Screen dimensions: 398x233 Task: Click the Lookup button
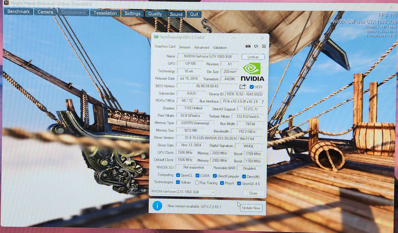pyautogui.click(x=253, y=57)
